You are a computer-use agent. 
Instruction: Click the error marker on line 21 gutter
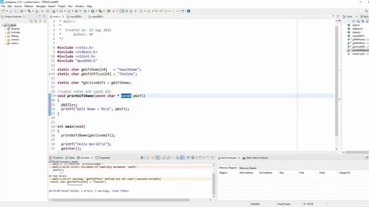tap(50, 105)
